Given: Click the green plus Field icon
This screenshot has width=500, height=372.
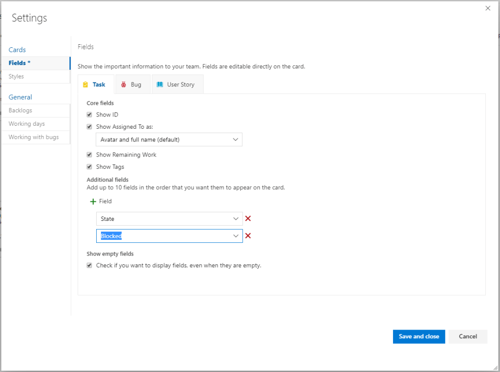Looking at the screenshot, I should (x=93, y=201).
